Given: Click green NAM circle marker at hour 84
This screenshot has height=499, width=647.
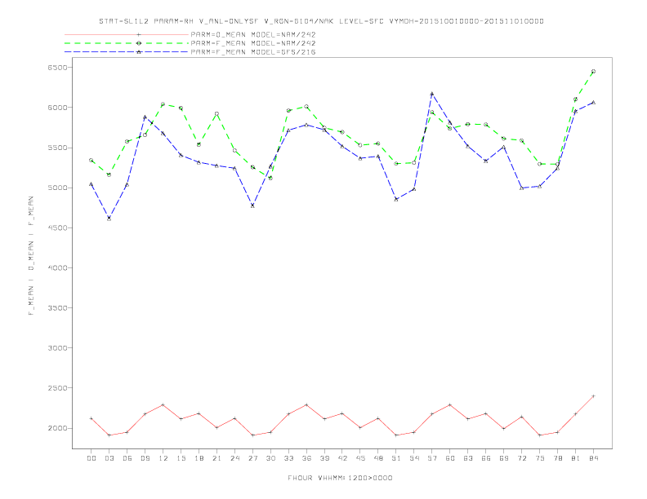Looking at the screenshot, I should click(x=593, y=71).
